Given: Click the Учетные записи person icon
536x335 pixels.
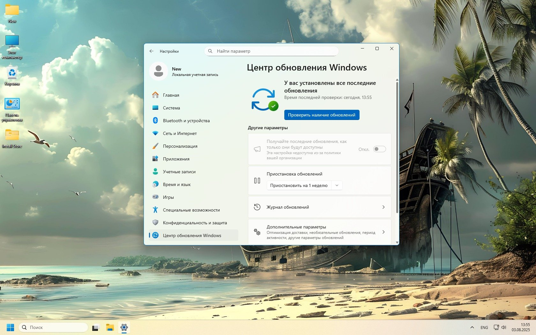Looking at the screenshot, I should [155, 172].
